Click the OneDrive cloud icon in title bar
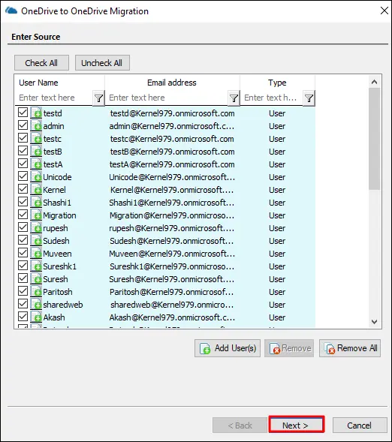The width and height of the screenshot is (392, 442). [x=11, y=11]
